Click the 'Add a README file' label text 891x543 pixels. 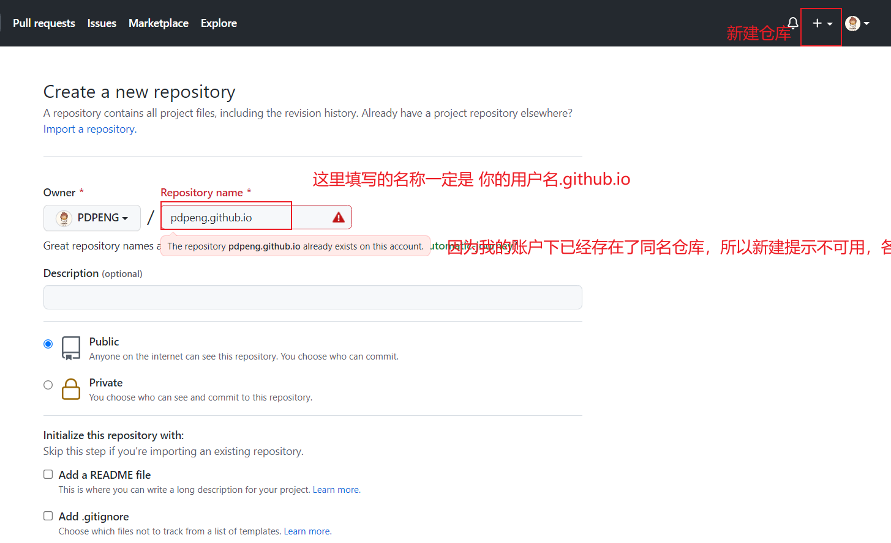coord(105,475)
